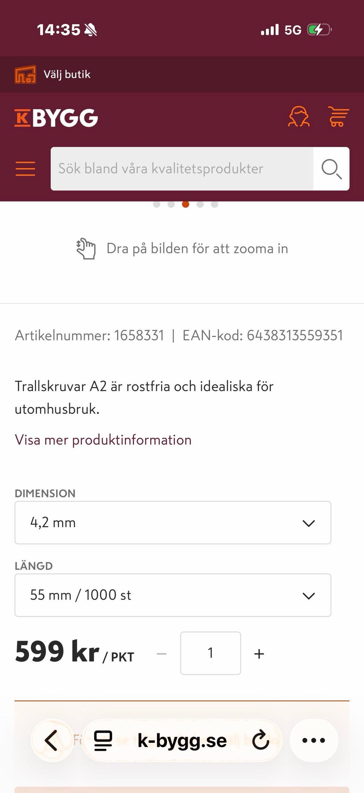
Task: Open the LÄNGD dropdown showing 55 mm
Action: 173,595
